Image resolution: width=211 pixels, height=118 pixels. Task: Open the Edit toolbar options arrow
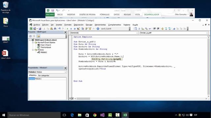tap(188, 29)
